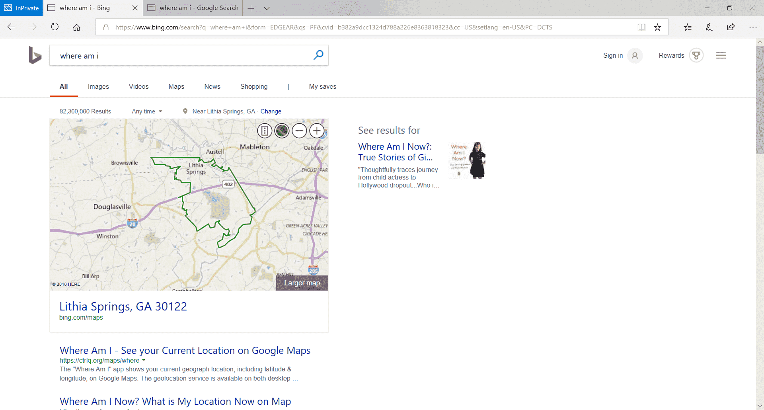Click the 82,300,000 Results text
The height and width of the screenshot is (410, 764).
(x=85, y=111)
